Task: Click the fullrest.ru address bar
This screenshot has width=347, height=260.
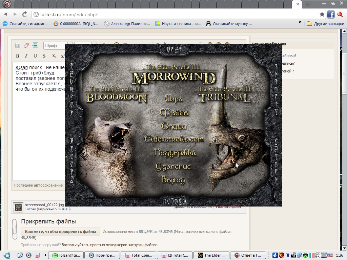Action: click(x=176, y=15)
